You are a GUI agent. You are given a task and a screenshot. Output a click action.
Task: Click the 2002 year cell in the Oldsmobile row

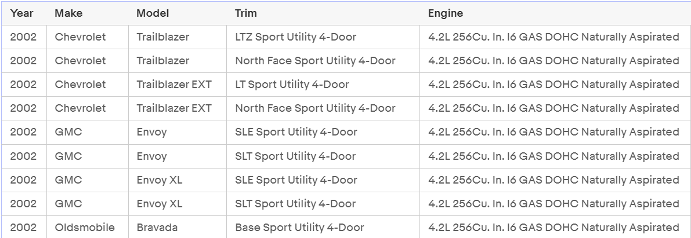click(23, 228)
